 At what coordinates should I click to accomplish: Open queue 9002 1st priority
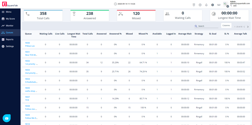click(x=31, y=63)
